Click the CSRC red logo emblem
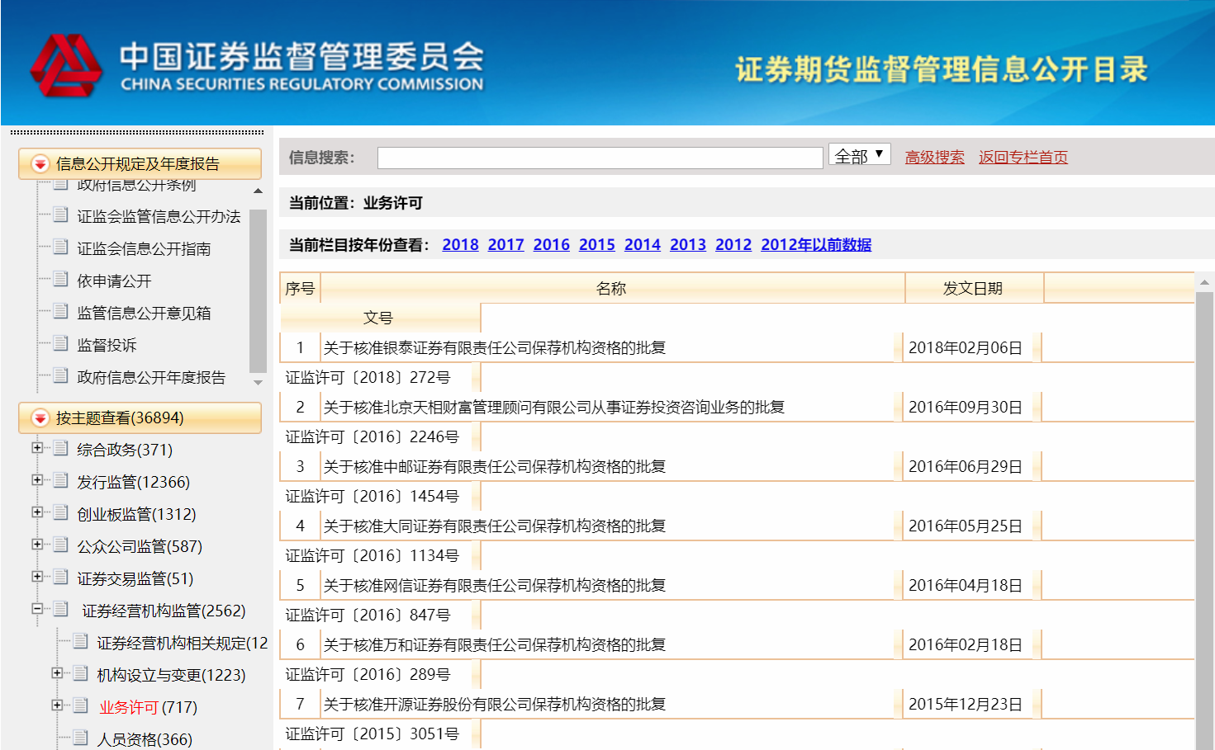The image size is (1215, 750). coord(66,65)
